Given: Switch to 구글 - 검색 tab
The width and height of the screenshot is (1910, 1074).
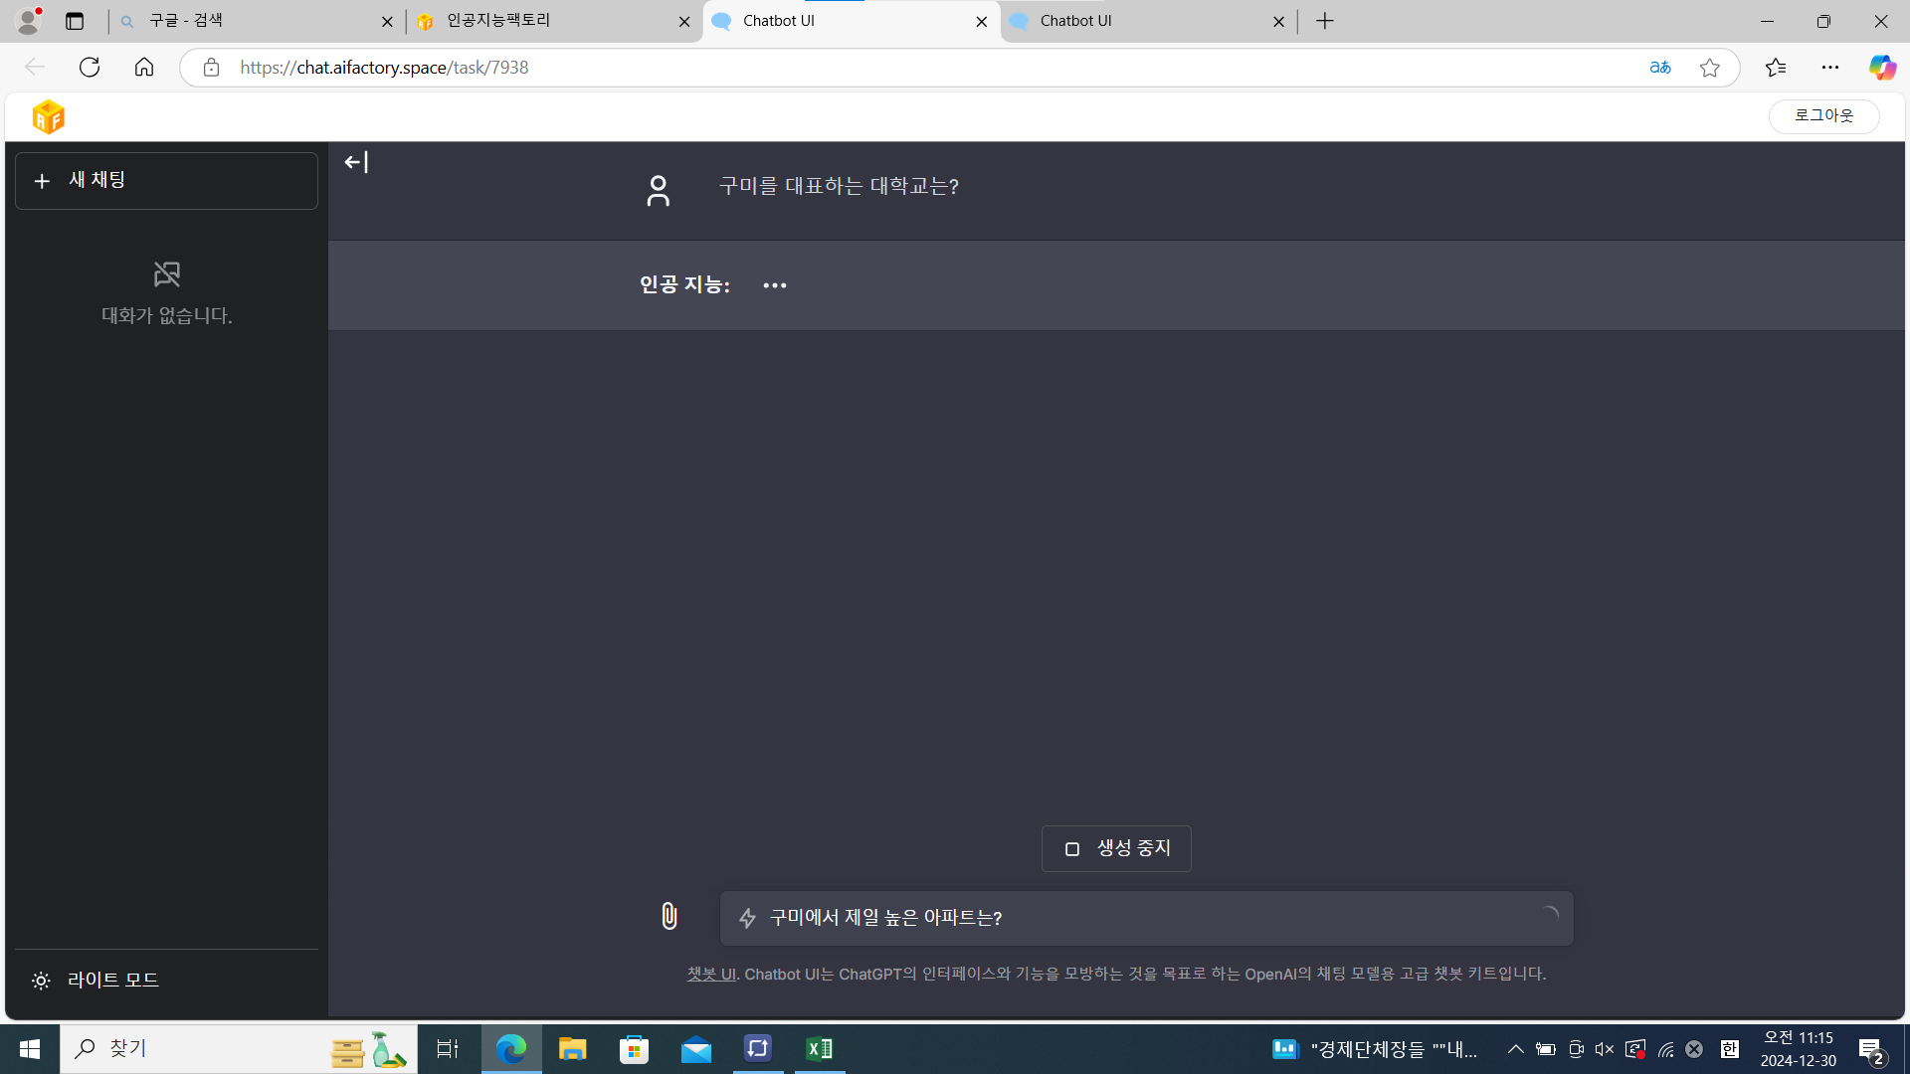Looking at the screenshot, I should tap(249, 21).
